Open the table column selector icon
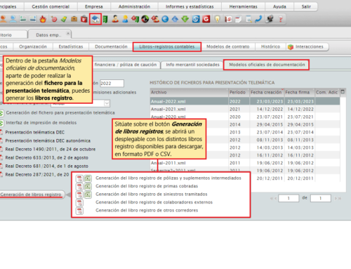 click(343, 92)
